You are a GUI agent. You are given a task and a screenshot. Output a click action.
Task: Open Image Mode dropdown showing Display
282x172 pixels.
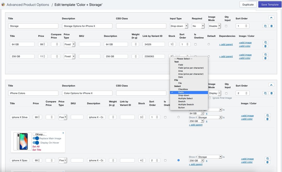click(x=215, y=93)
